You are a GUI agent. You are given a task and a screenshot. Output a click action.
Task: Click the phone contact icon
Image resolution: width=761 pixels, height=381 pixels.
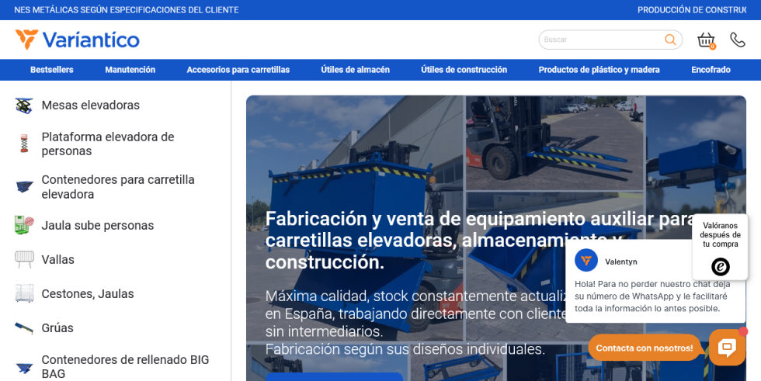pyautogui.click(x=738, y=40)
